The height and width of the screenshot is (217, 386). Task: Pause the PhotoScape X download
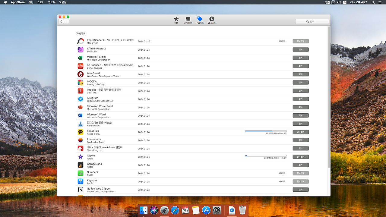click(x=301, y=41)
